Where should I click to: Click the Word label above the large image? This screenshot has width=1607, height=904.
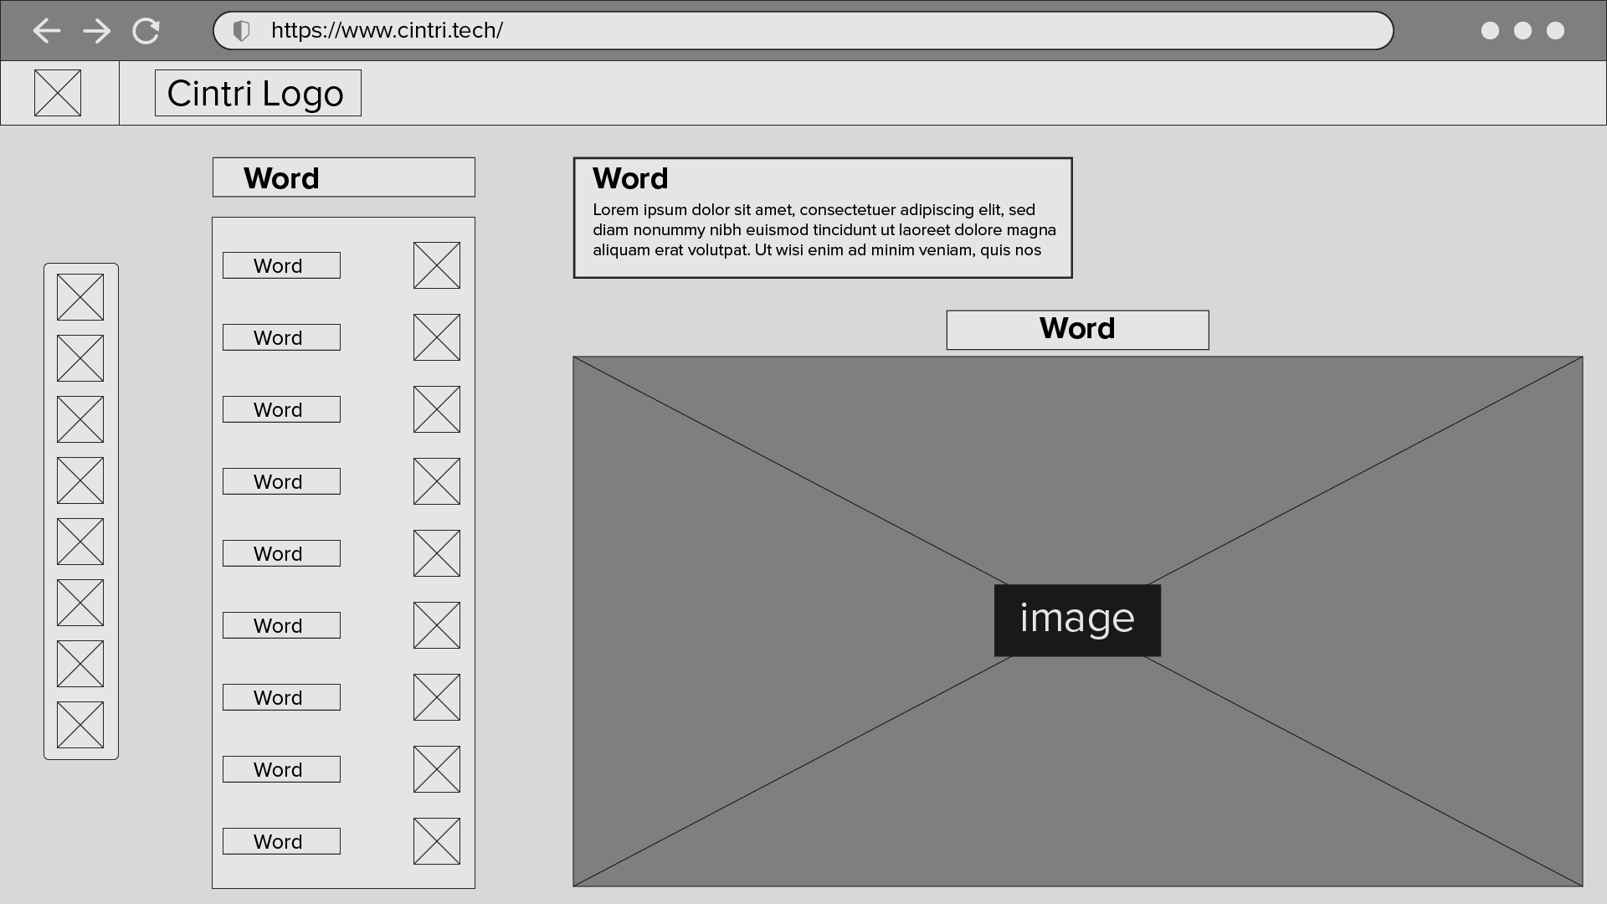1077,330
